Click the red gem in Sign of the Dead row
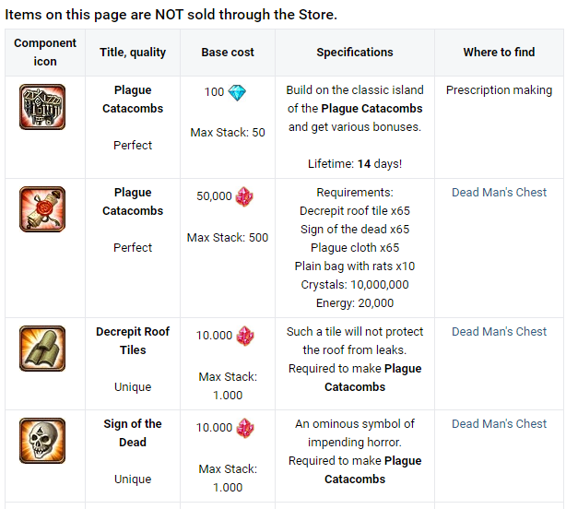This screenshot has height=509, width=566. pyautogui.click(x=245, y=428)
